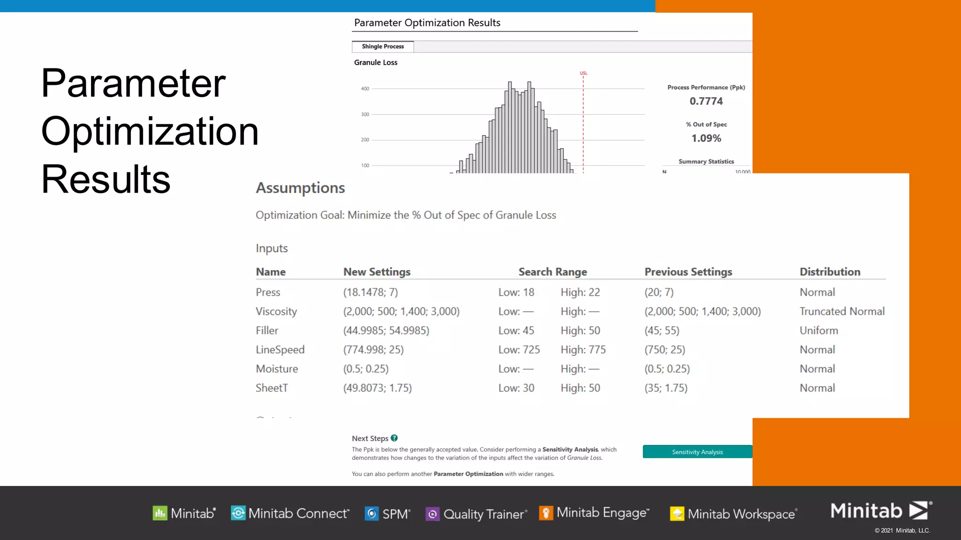Click the Minitab Workspace icon
This screenshot has height=540, width=961.
(x=677, y=514)
